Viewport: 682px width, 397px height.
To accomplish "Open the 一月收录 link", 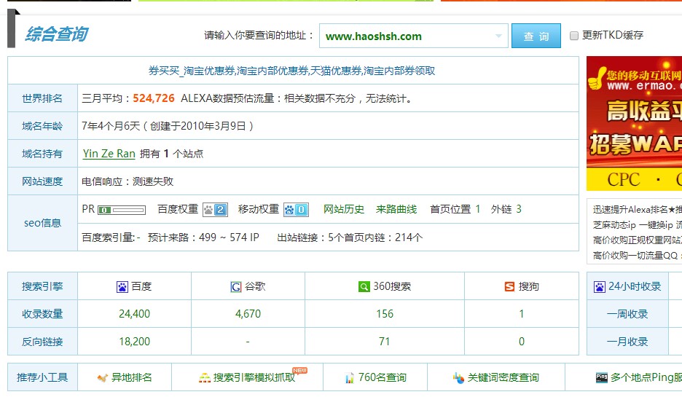I will [627, 342].
